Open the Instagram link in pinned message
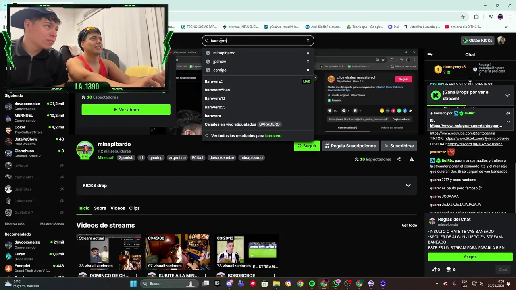Image resolution: width=516 pixels, height=290 pixels. pyautogui.click(x=466, y=126)
